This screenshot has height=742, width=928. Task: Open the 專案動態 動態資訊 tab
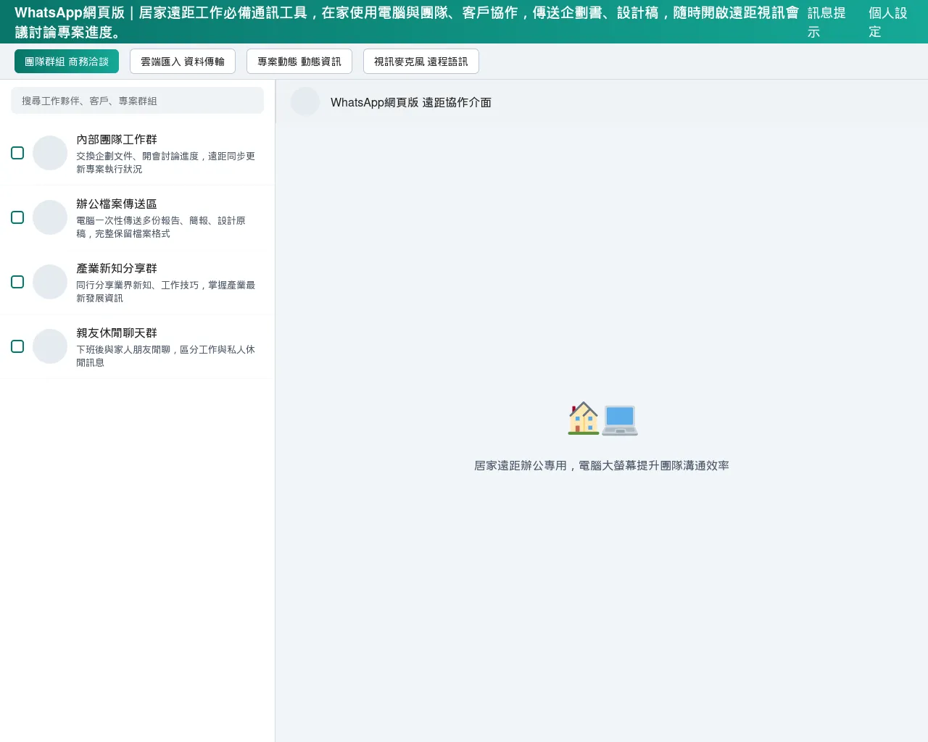(299, 62)
